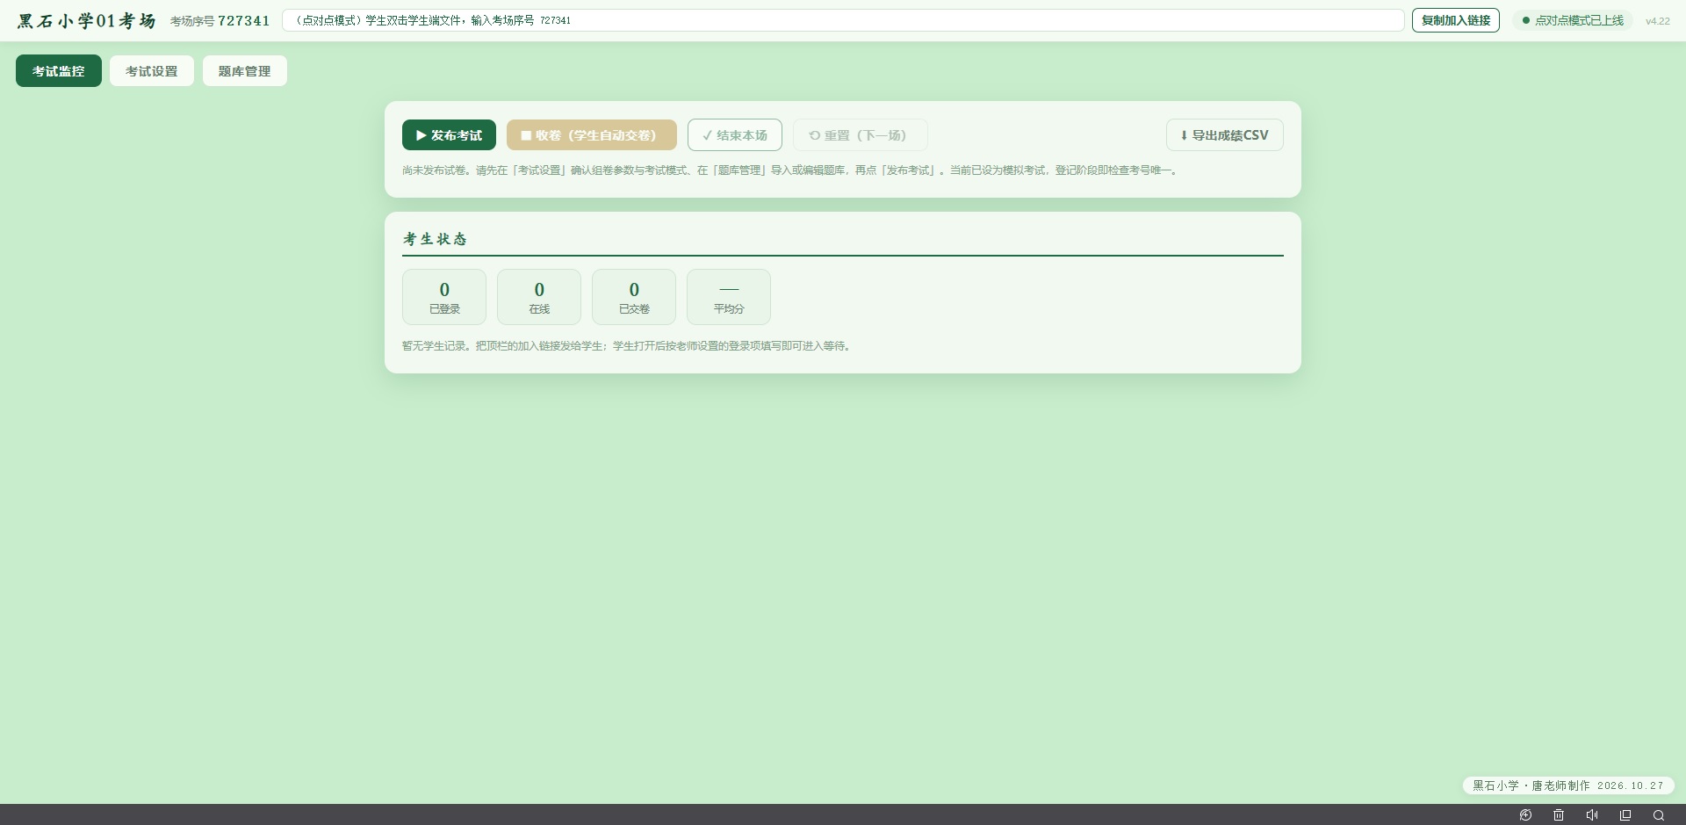1686x825 pixels.
Task: Start the exam with 发布考试
Action: click(x=449, y=135)
